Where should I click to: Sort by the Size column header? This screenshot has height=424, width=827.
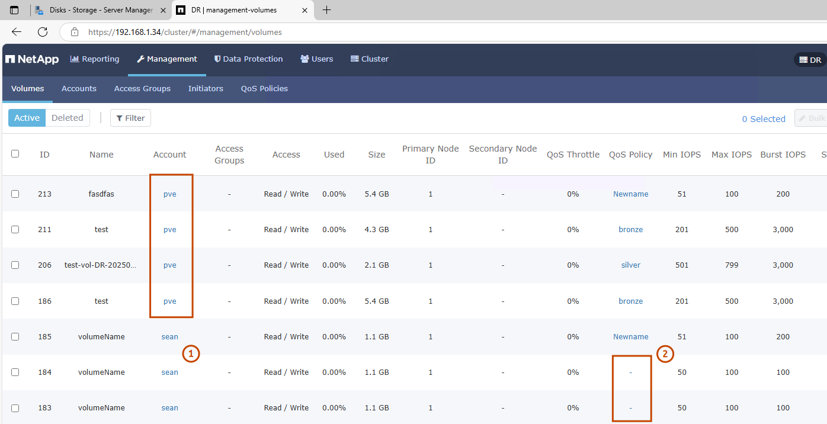point(377,155)
